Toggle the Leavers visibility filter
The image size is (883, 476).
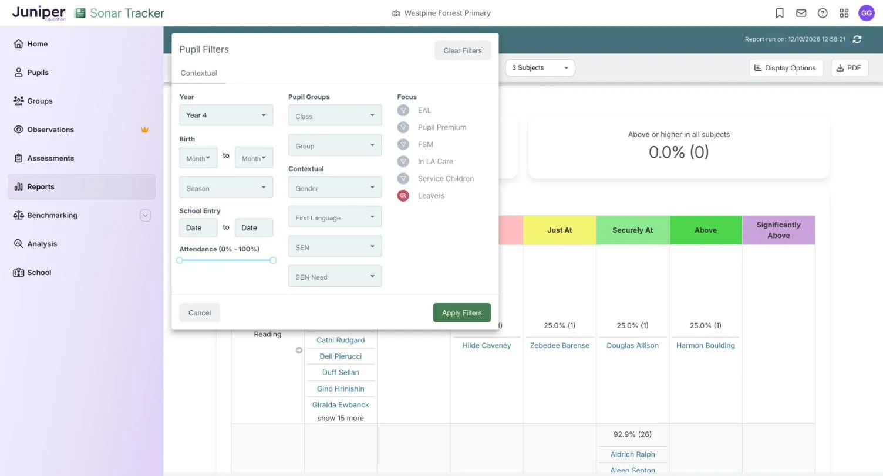[403, 196]
